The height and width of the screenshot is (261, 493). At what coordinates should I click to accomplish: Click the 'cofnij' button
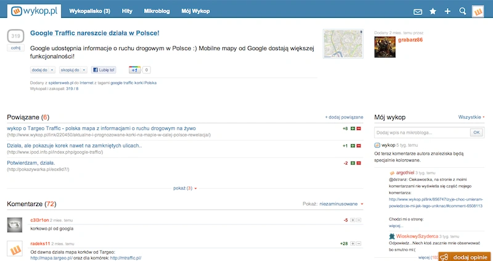click(x=16, y=48)
